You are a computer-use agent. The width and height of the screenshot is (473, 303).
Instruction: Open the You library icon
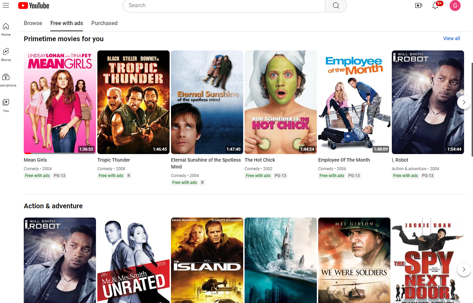6,105
